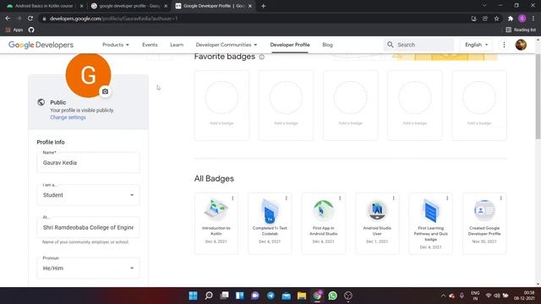Image resolution: width=541 pixels, height=304 pixels.
Task: Click the camera icon to change profile photo
Action: coord(105,91)
